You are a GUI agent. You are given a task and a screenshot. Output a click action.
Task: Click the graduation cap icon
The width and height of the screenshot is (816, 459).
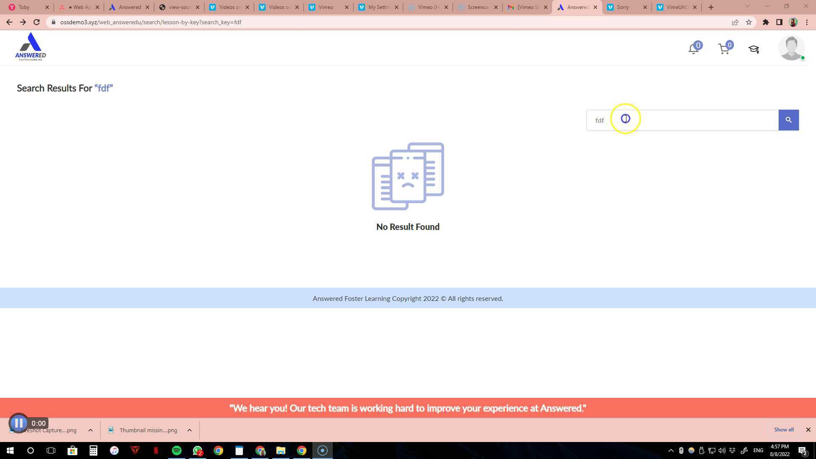(x=754, y=49)
